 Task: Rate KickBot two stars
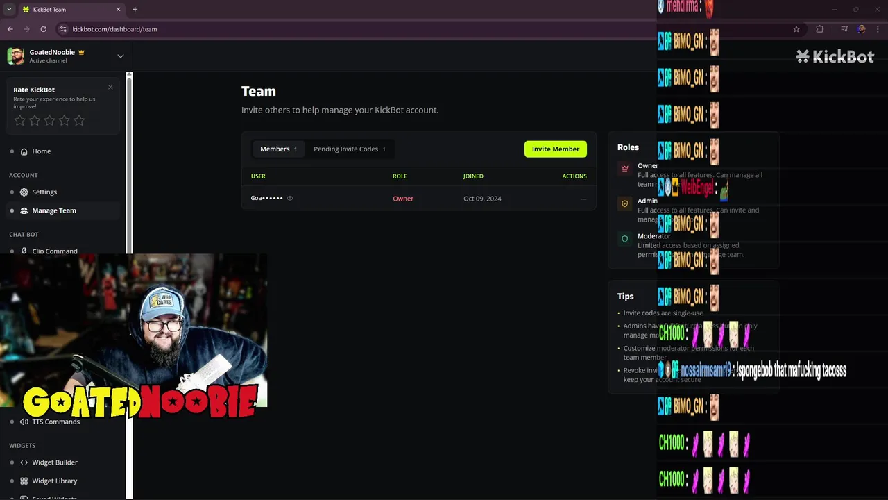click(35, 120)
